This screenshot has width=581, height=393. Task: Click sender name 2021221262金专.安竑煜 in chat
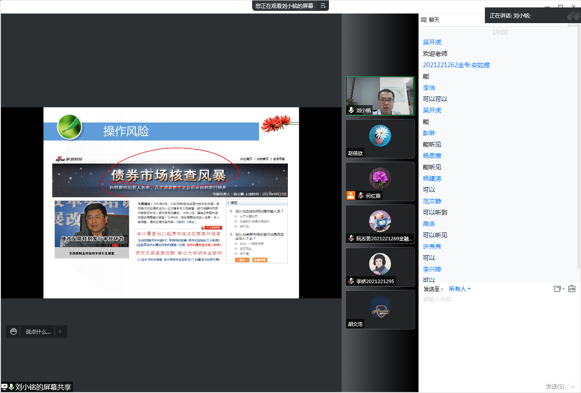456,65
